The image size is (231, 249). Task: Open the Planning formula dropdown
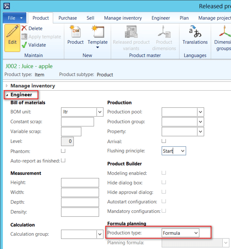(x=226, y=243)
